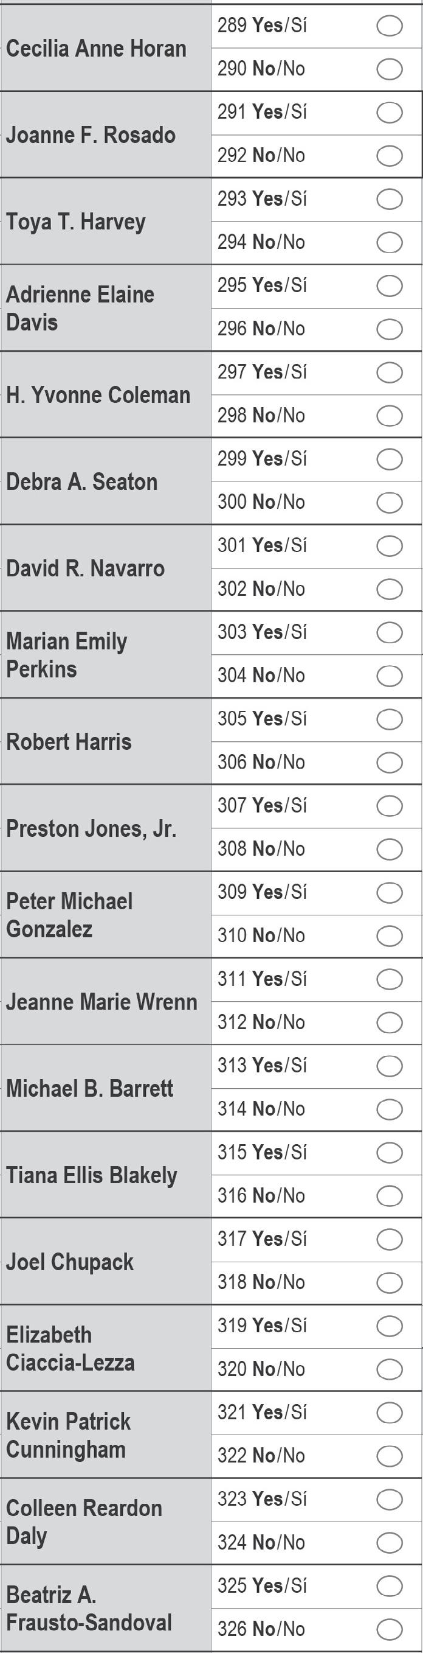
Task: Mark No for Tiana Ellis Blakely
Action: coord(389,1196)
